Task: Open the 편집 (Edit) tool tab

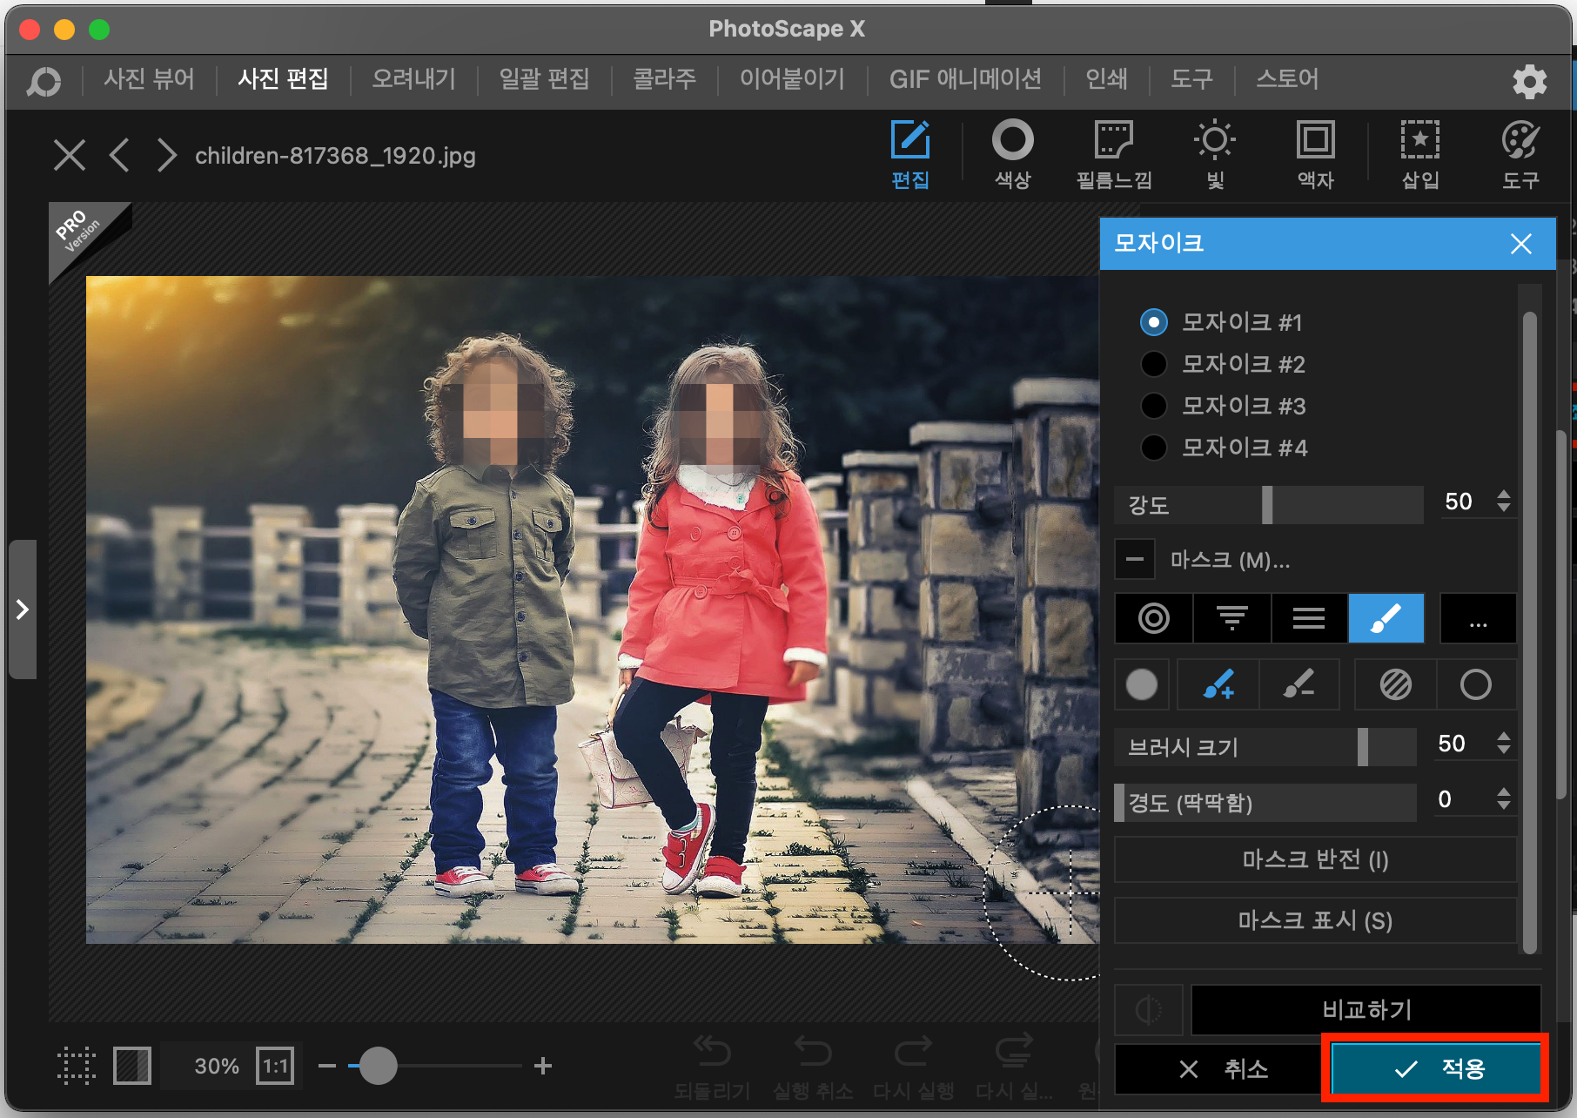Action: point(910,156)
